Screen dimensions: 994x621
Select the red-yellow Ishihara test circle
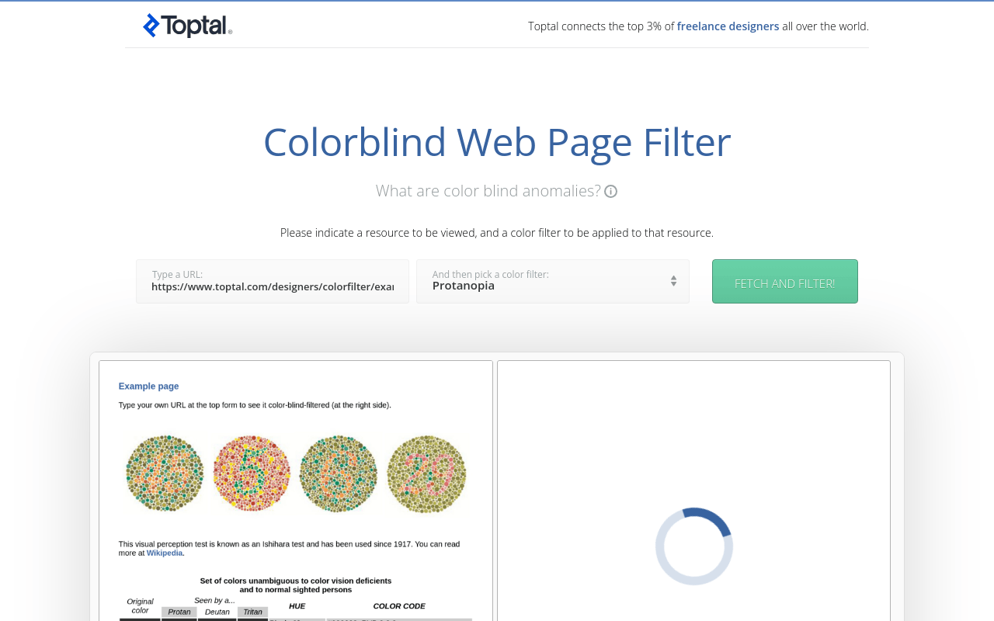click(x=252, y=473)
